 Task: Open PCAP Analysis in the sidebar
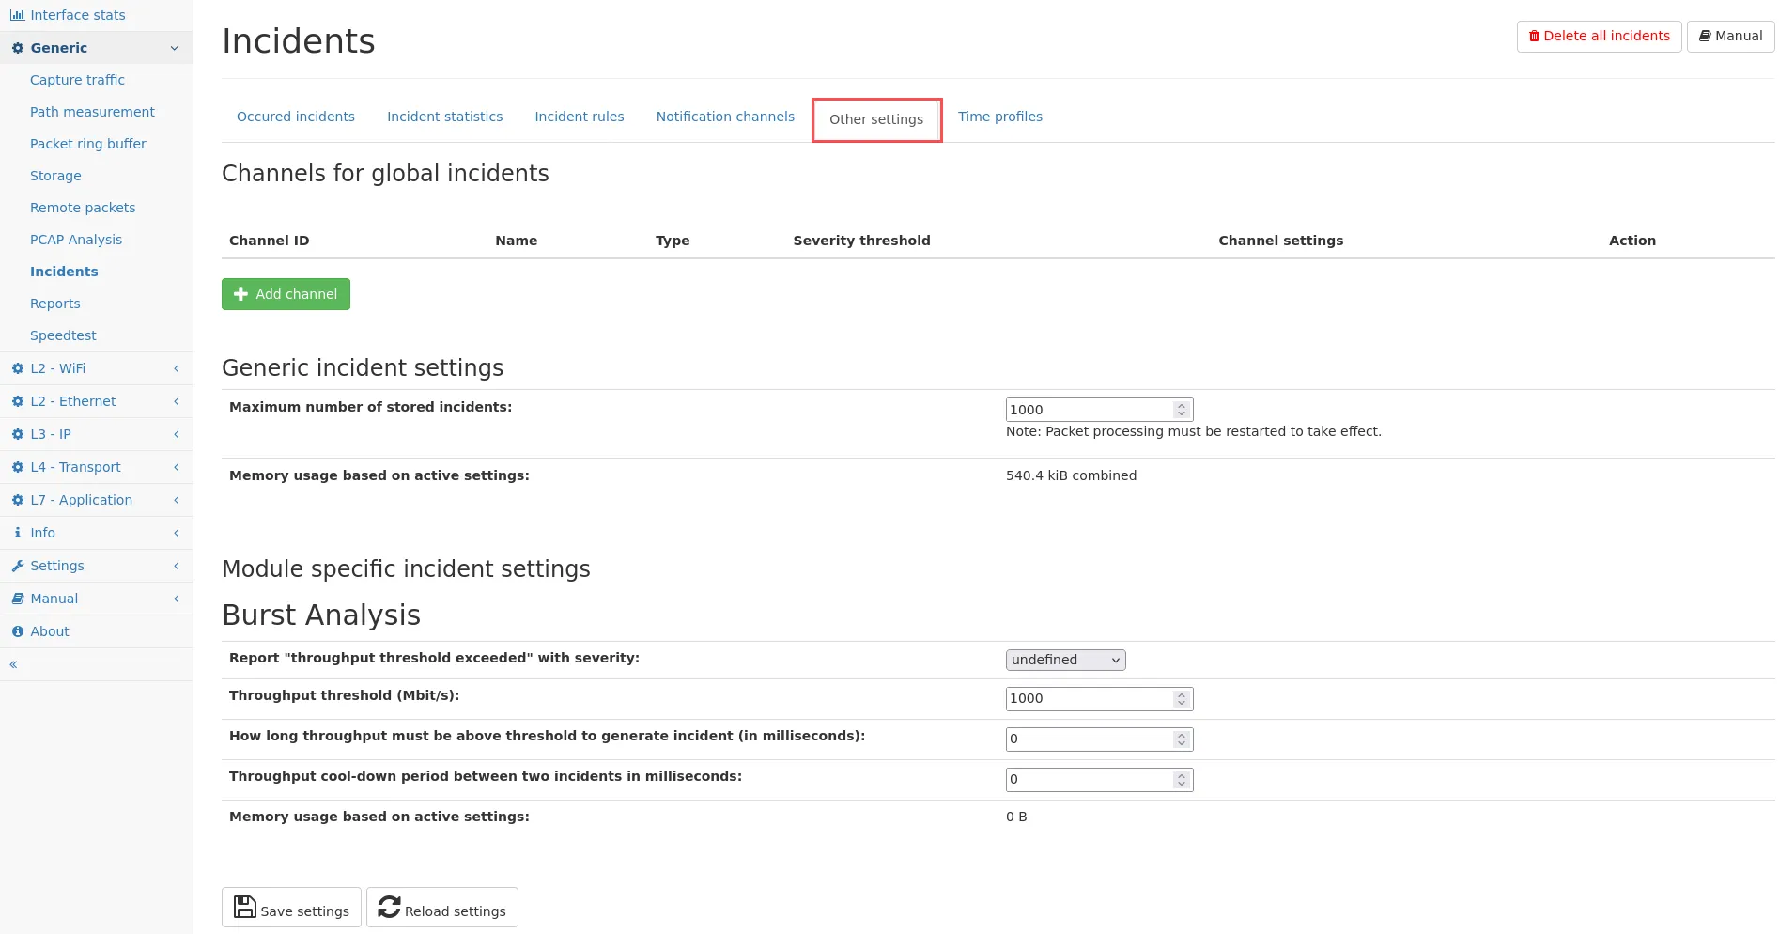pyautogui.click(x=76, y=240)
